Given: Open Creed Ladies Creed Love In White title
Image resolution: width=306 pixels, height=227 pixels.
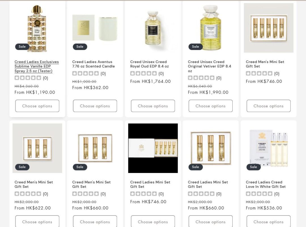Looking at the screenshot, I should [x=265, y=184].
